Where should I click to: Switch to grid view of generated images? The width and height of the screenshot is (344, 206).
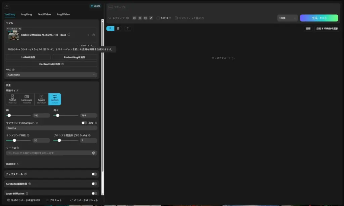click(118, 28)
